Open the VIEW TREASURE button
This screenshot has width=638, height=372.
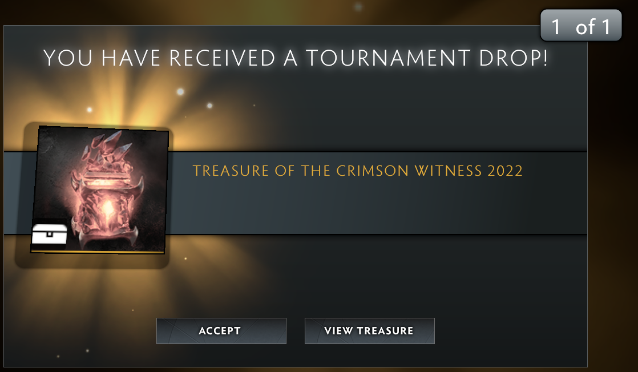point(369,331)
